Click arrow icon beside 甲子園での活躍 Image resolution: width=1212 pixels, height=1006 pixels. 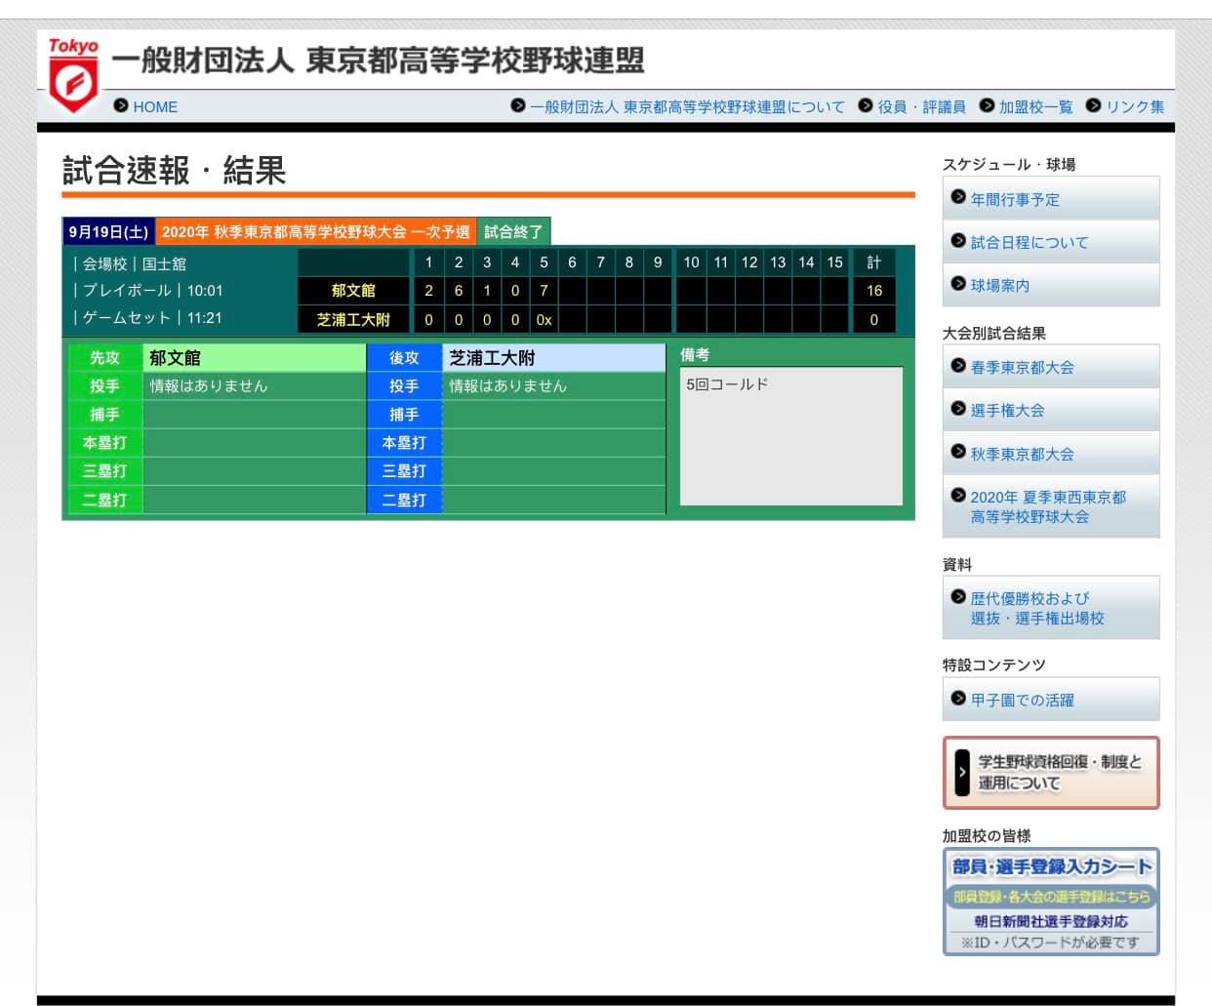tap(958, 698)
